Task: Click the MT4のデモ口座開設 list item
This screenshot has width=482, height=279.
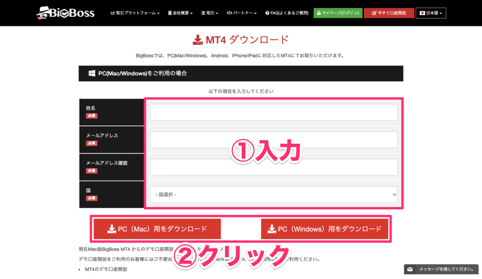Action: point(106,269)
